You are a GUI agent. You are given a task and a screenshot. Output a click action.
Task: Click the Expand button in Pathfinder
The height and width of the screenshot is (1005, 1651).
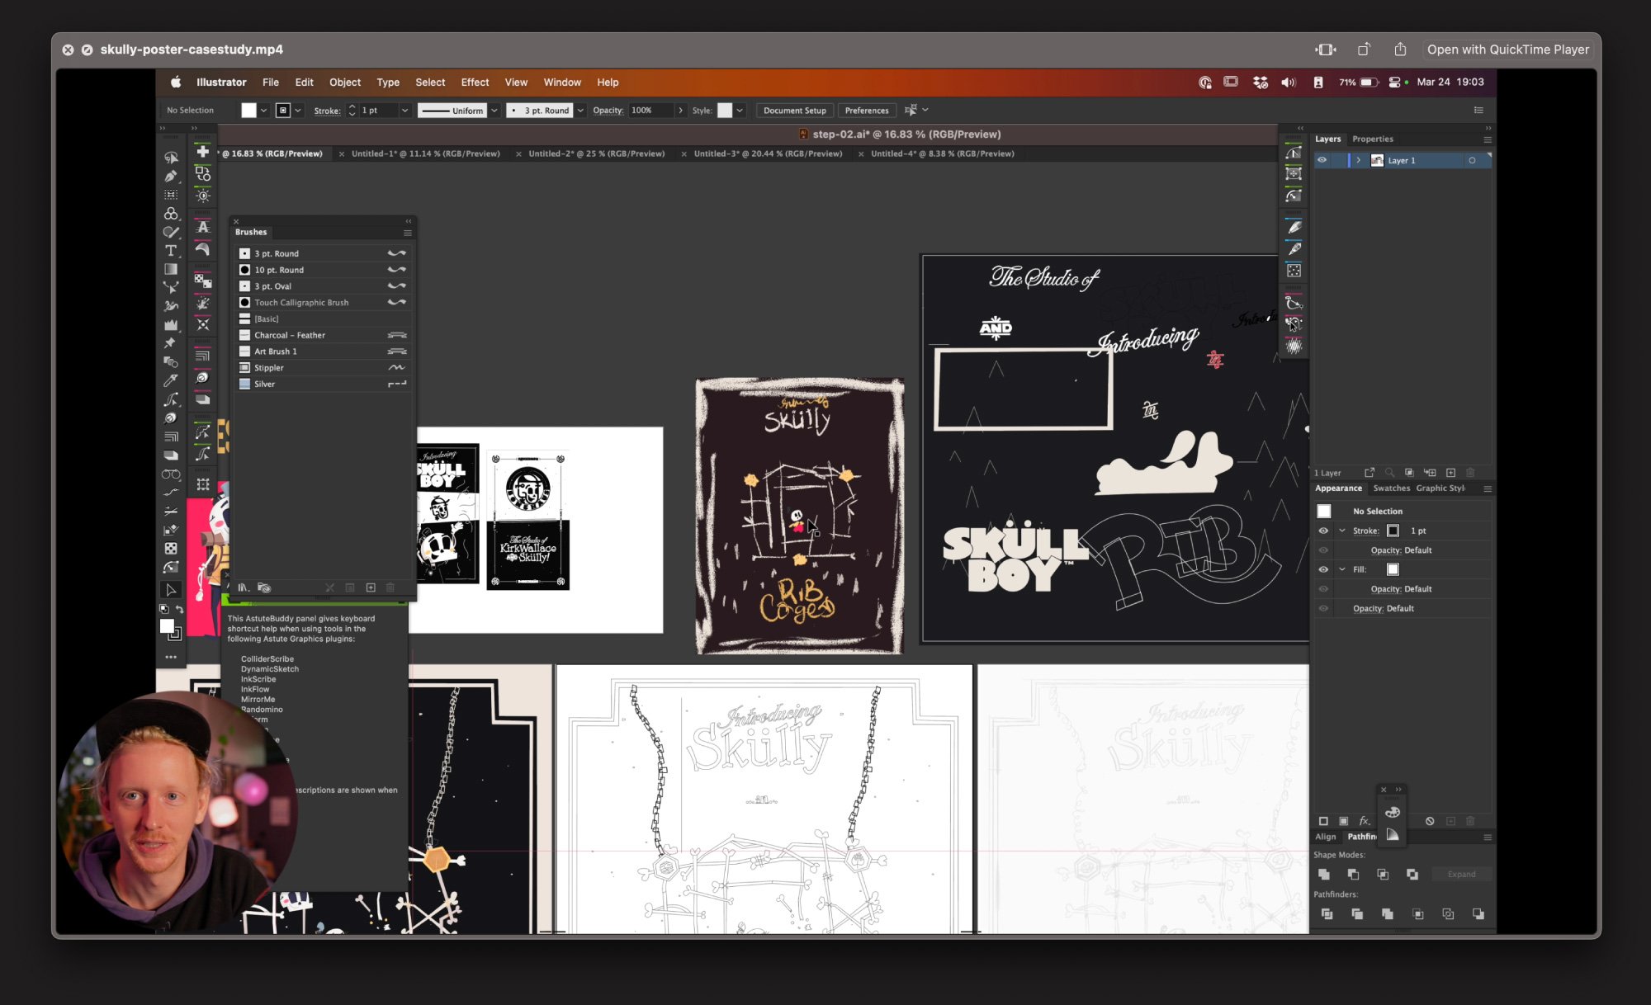click(1461, 874)
